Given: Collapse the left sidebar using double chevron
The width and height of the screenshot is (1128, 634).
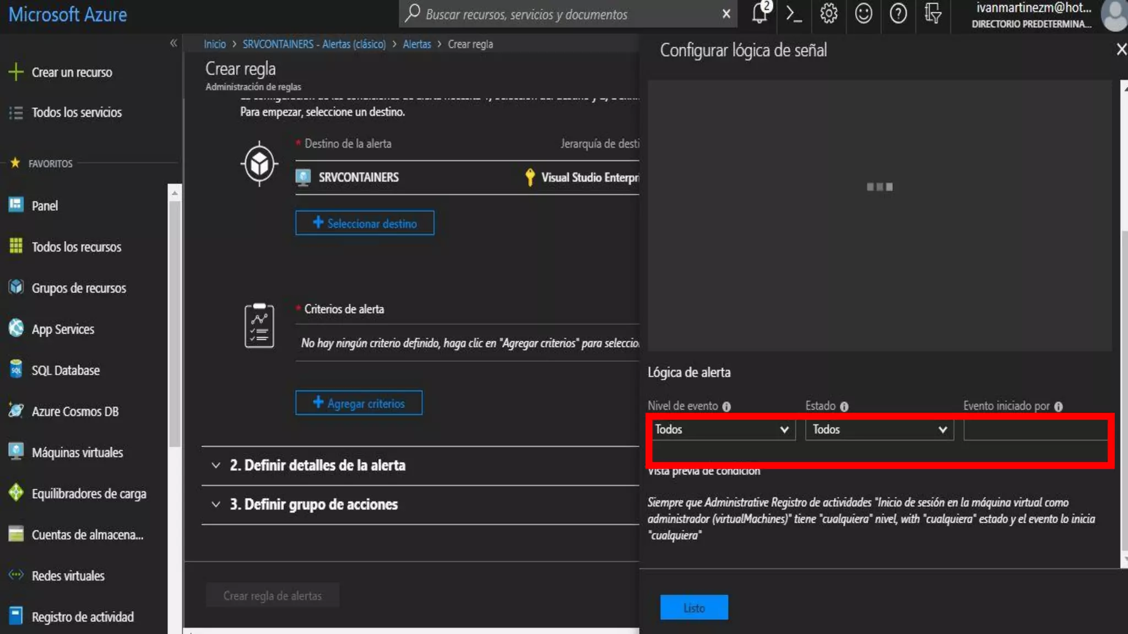Looking at the screenshot, I should pyautogui.click(x=173, y=43).
